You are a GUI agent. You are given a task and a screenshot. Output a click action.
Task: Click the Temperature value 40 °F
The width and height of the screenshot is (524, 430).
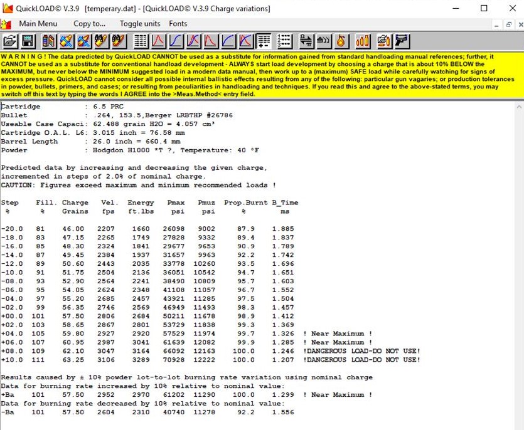[249, 150]
